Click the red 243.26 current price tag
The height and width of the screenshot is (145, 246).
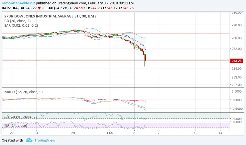pyautogui.click(x=236, y=61)
